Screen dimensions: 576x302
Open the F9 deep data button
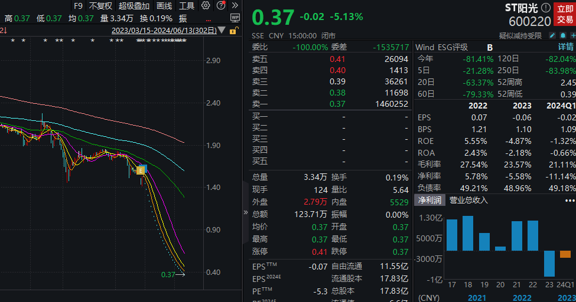pos(78,6)
